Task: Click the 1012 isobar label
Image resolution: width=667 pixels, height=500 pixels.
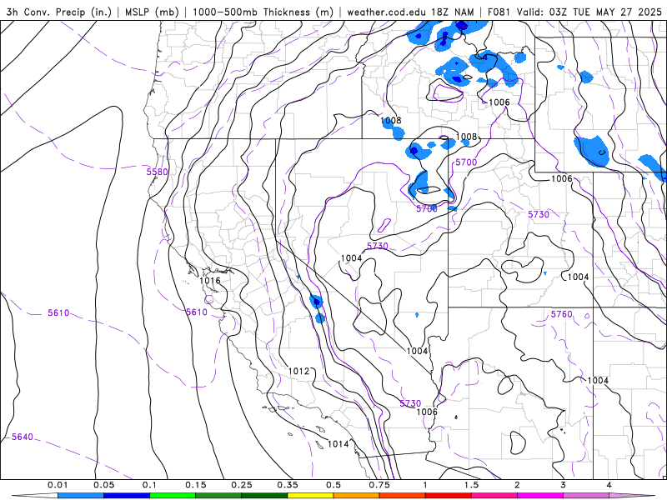Action: (x=298, y=371)
